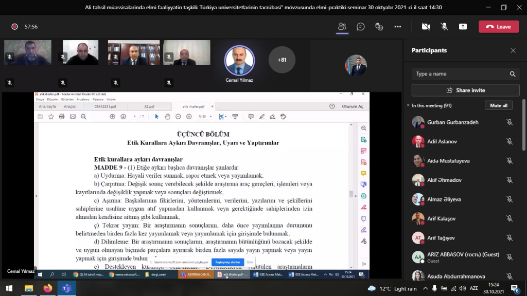Click the Share invite button

coord(465,90)
